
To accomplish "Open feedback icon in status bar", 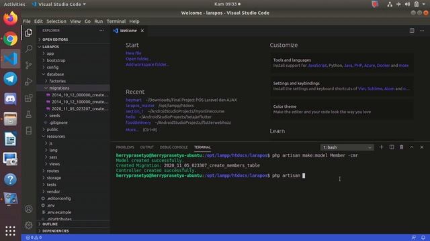I will point(414,238).
